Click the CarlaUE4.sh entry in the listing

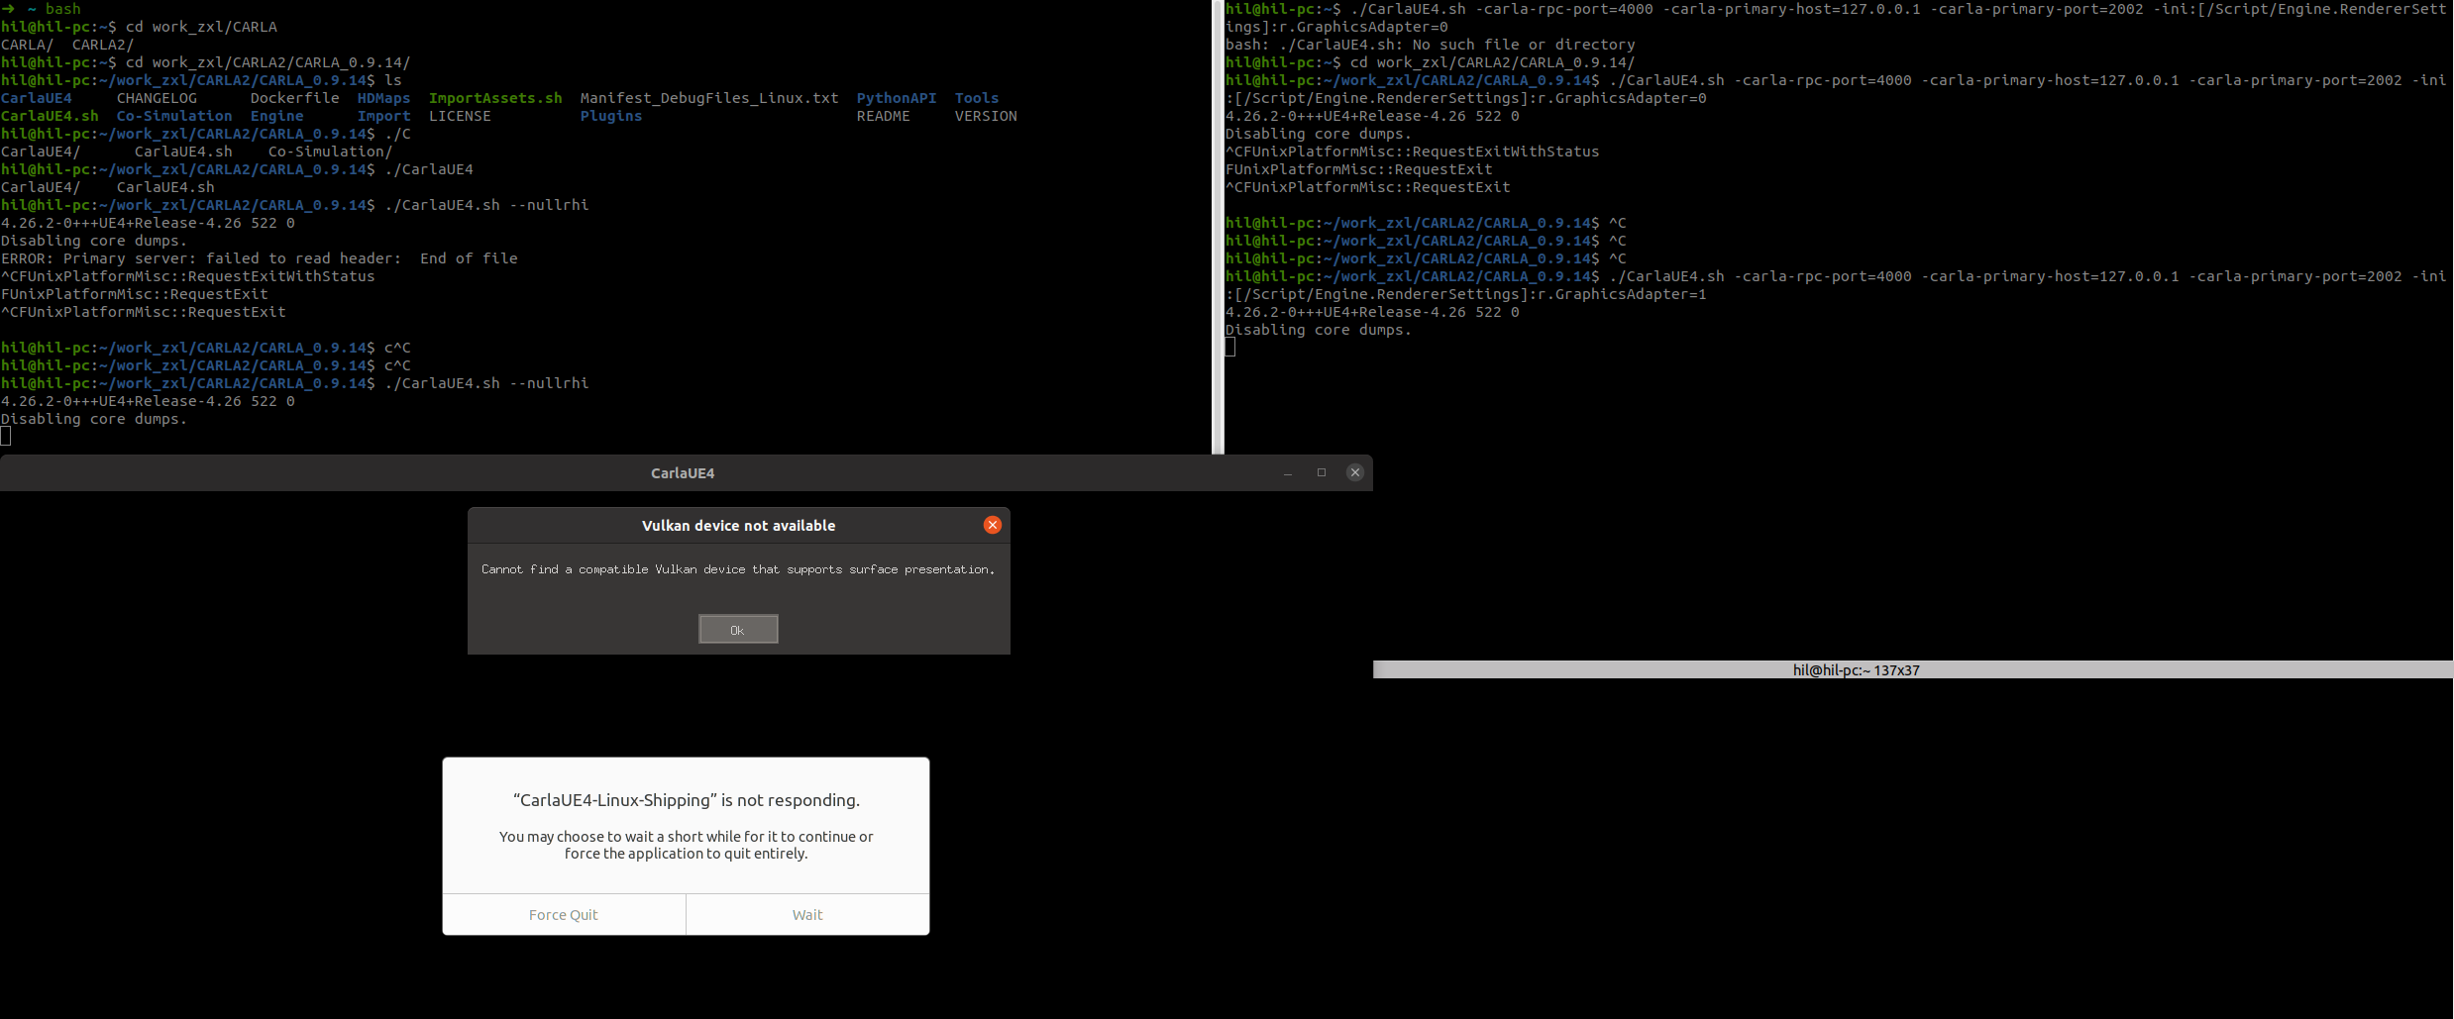51,116
